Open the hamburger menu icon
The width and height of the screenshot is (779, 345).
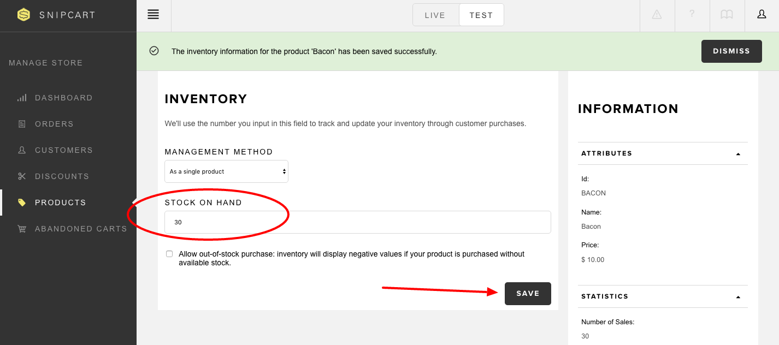(x=154, y=15)
